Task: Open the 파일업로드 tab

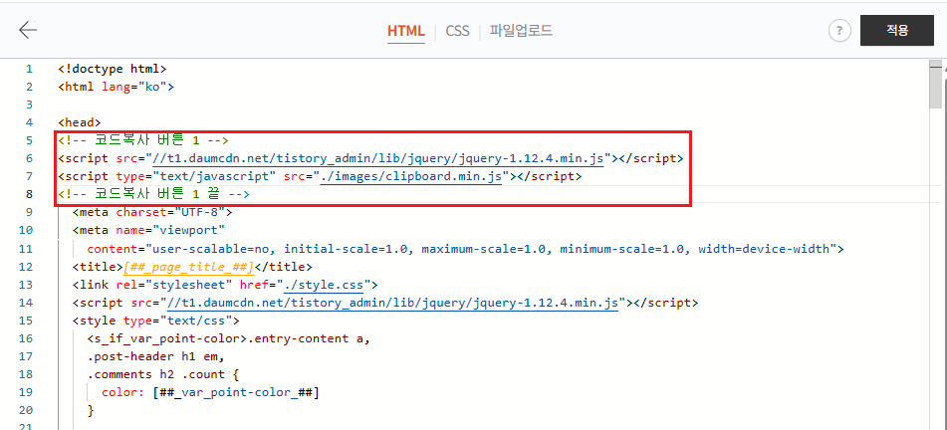Action: (x=521, y=31)
